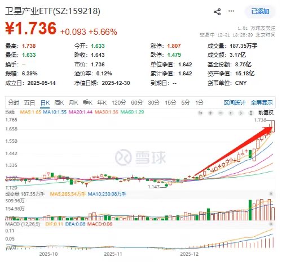
Task: Click the 均线 moving average label
Action: pos(10,112)
